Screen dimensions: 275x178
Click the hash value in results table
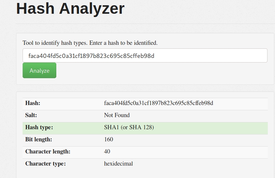point(158,103)
